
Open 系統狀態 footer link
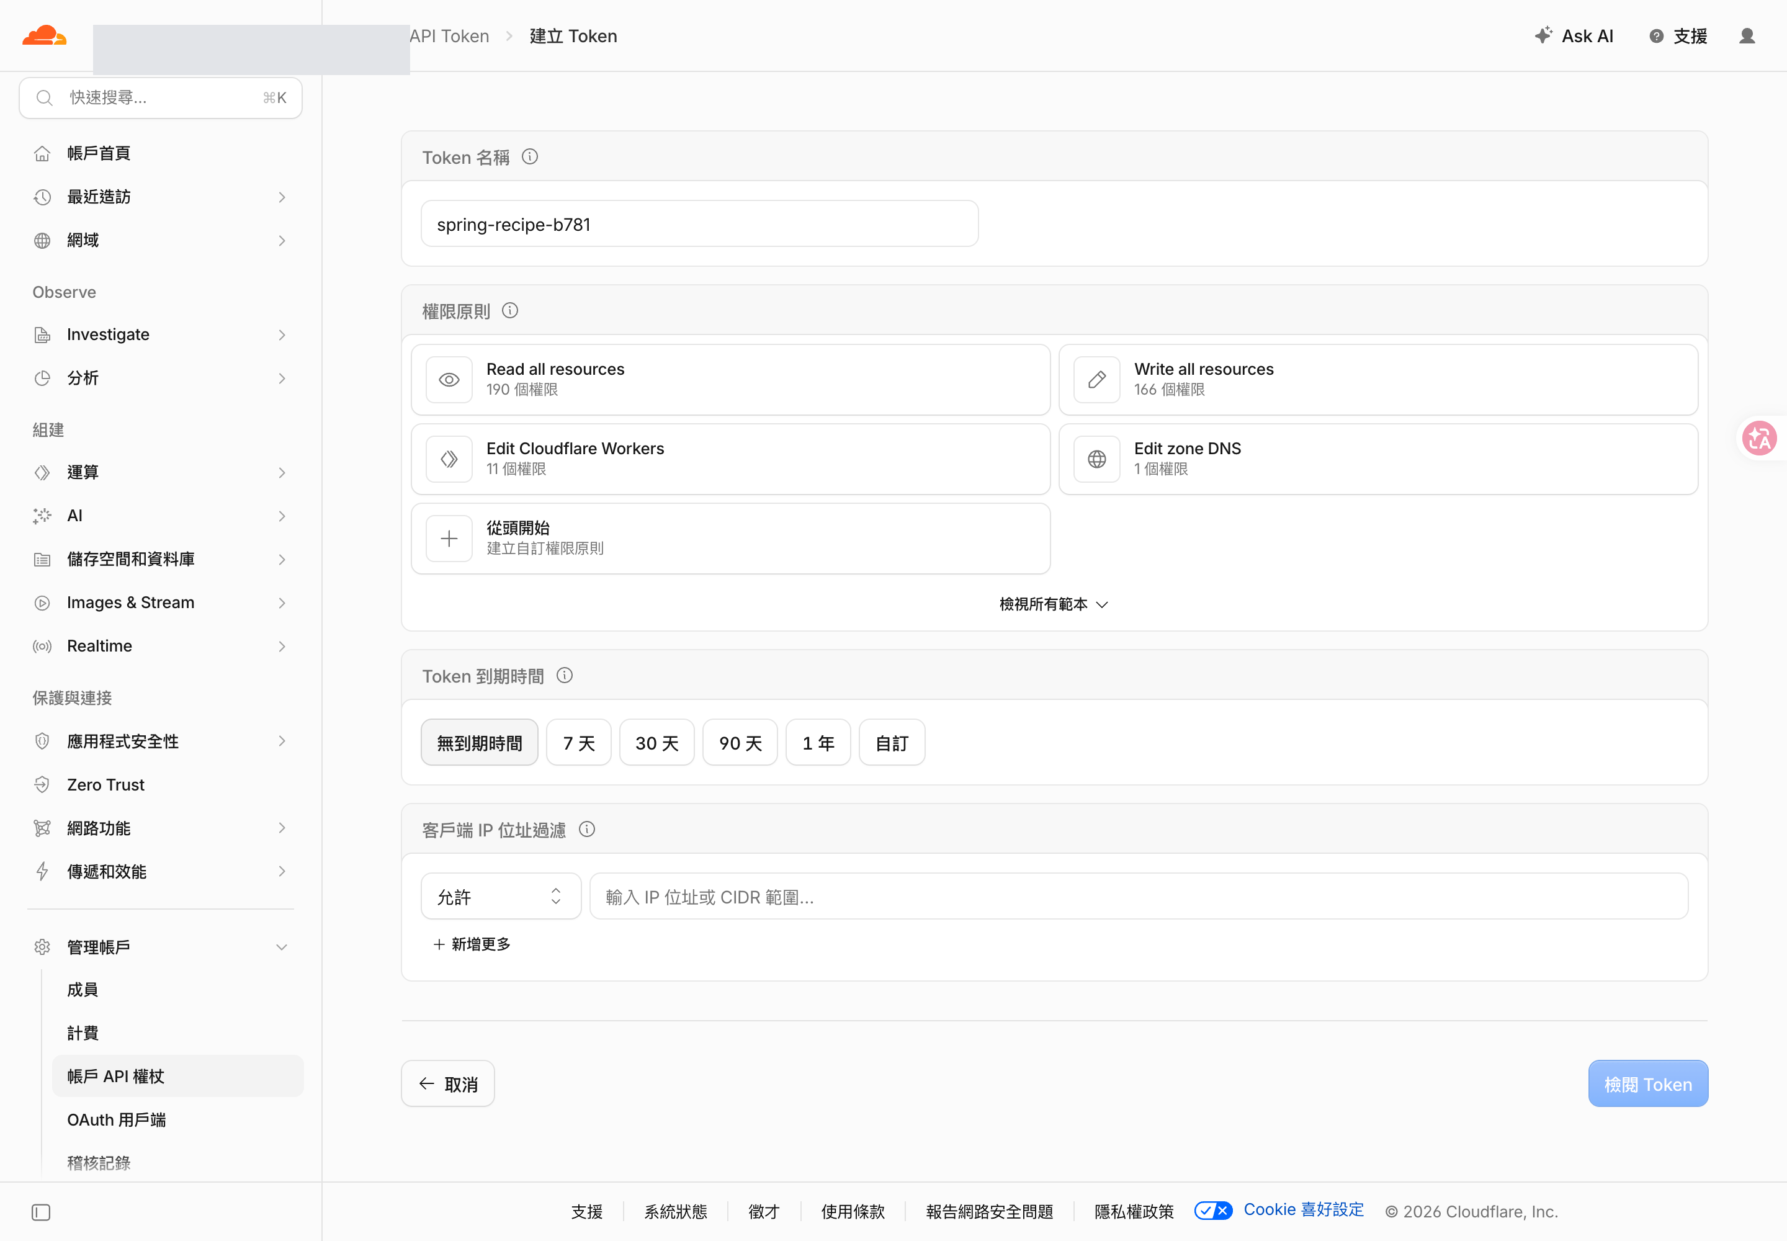point(676,1211)
